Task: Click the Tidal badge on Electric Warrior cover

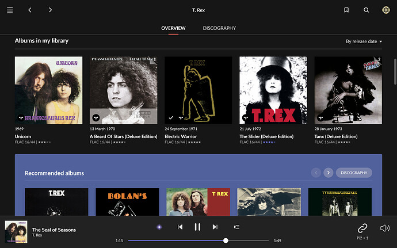Action: (181, 118)
